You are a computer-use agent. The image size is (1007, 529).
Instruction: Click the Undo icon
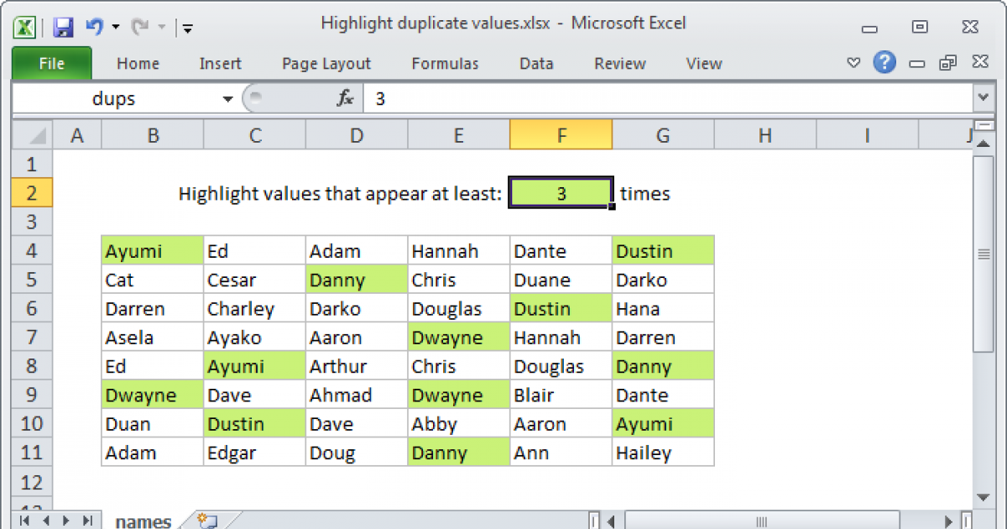[x=92, y=27]
